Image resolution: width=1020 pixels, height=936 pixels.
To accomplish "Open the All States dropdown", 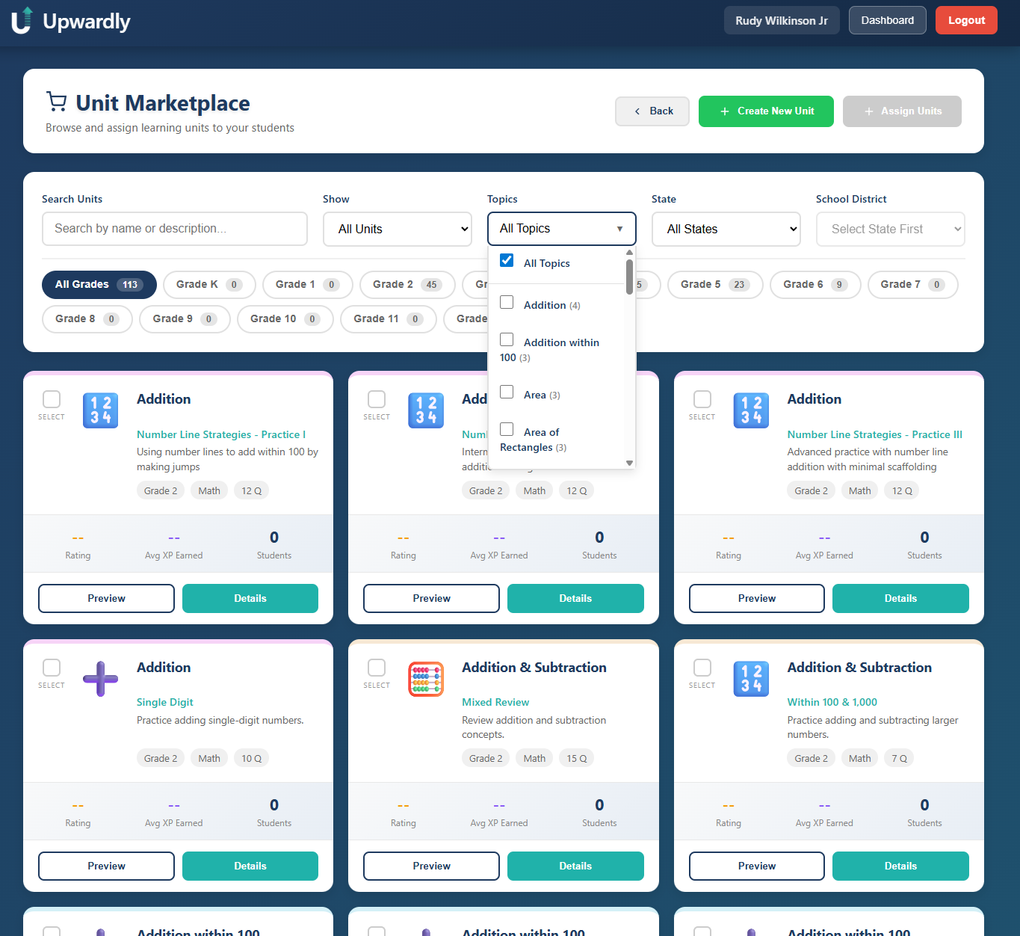I will (x=726, y=229).
